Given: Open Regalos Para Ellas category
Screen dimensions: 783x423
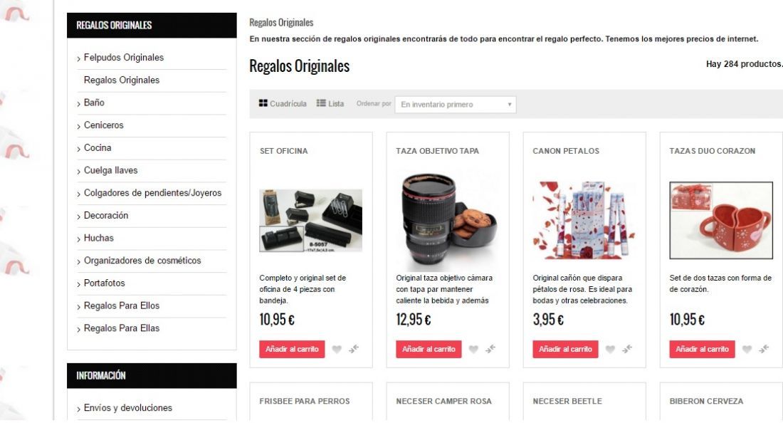Looking at the screenshot, I should click(x=121, y=328).
